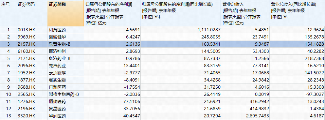325x120 pixels.
Task: Sort by the 证券简称 column header
Action: tap(65, 13)
